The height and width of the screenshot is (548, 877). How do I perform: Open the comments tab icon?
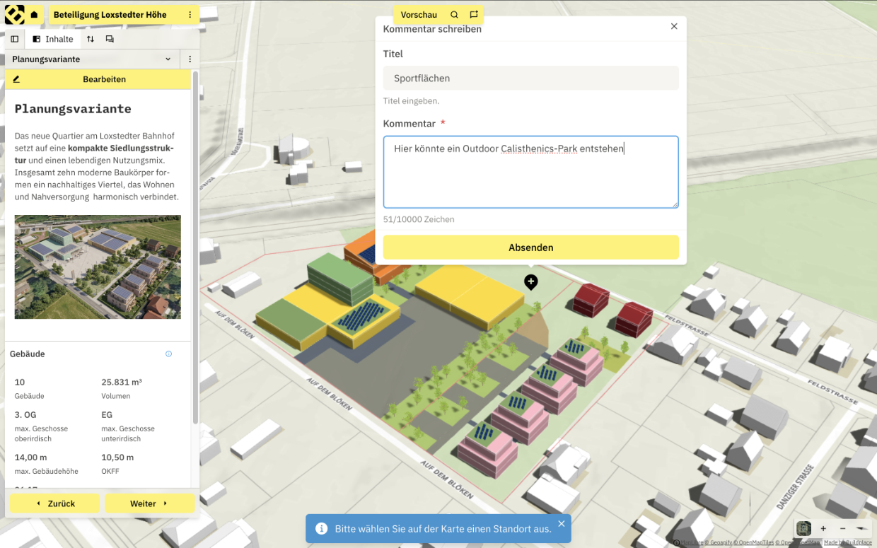(x=110, y=39)
